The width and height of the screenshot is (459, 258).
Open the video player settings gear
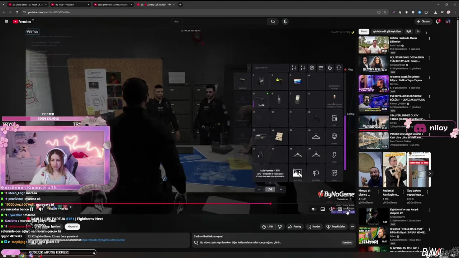[331, 209]
